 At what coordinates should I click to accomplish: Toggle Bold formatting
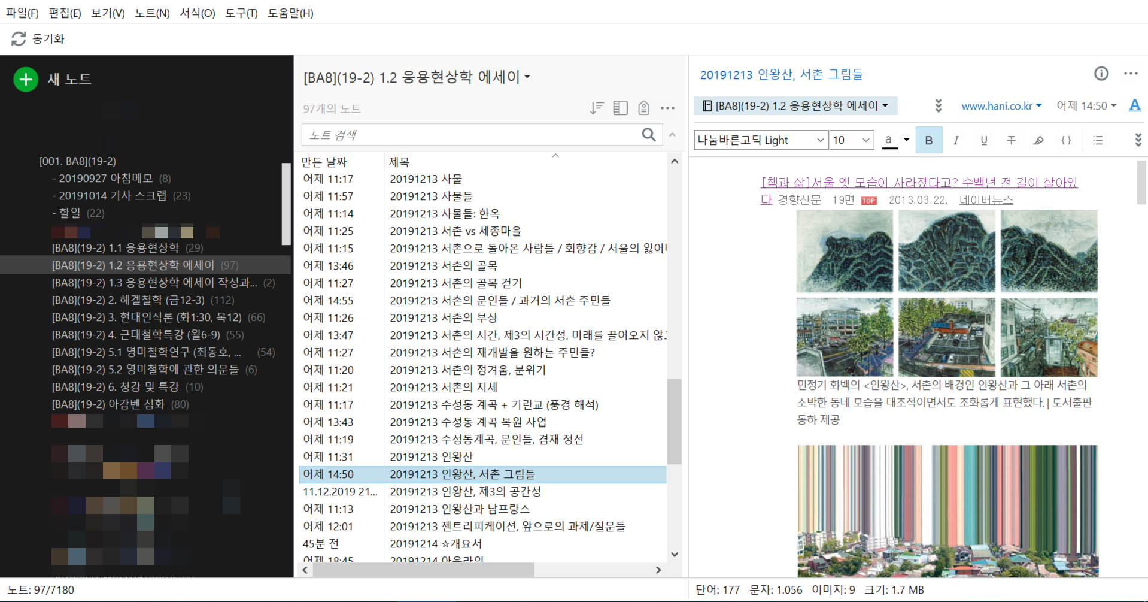click(x=929, y=140)
